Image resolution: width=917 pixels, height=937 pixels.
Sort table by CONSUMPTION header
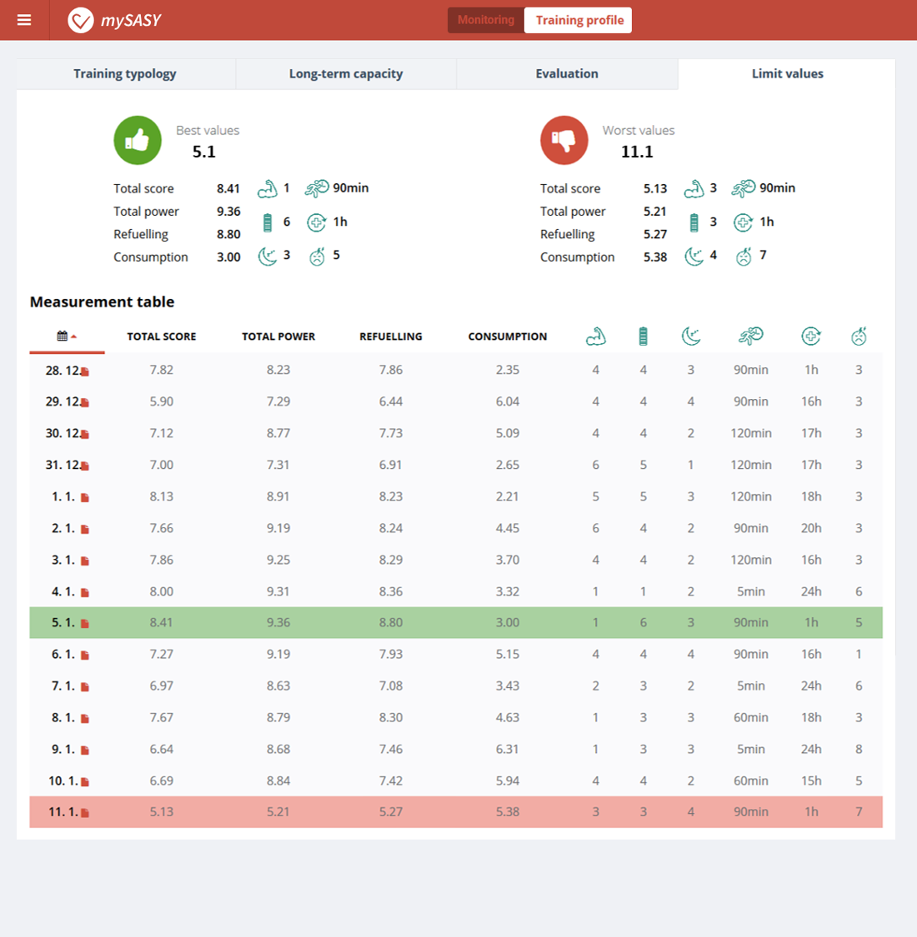tap(507, 336)
